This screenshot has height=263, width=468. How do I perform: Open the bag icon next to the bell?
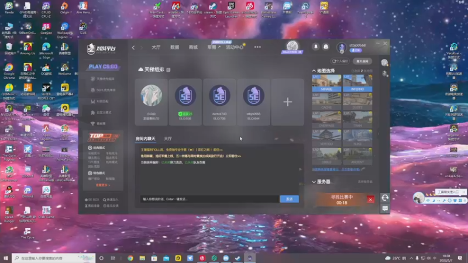[x=326, y=47]
